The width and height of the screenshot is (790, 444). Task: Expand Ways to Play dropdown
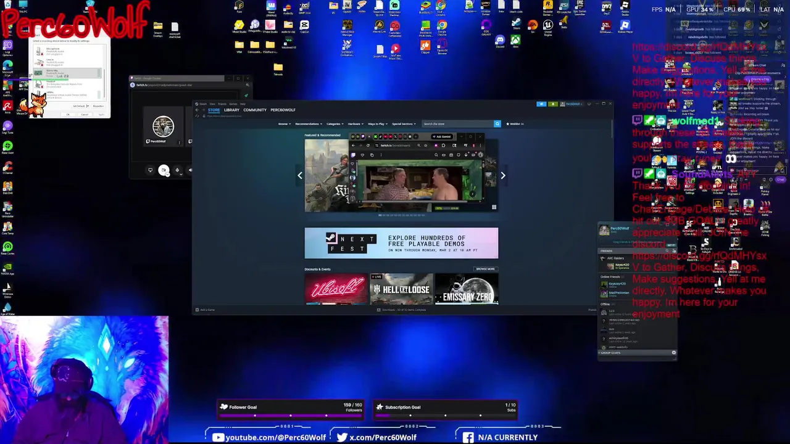(378, 124)
